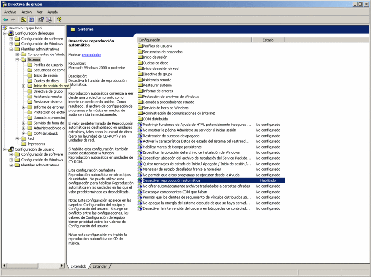The width and height of the screenshot is (371, 277).
Task: Switch to the Estándar tab
Action: pyautogui.click(x=100, y=266)
